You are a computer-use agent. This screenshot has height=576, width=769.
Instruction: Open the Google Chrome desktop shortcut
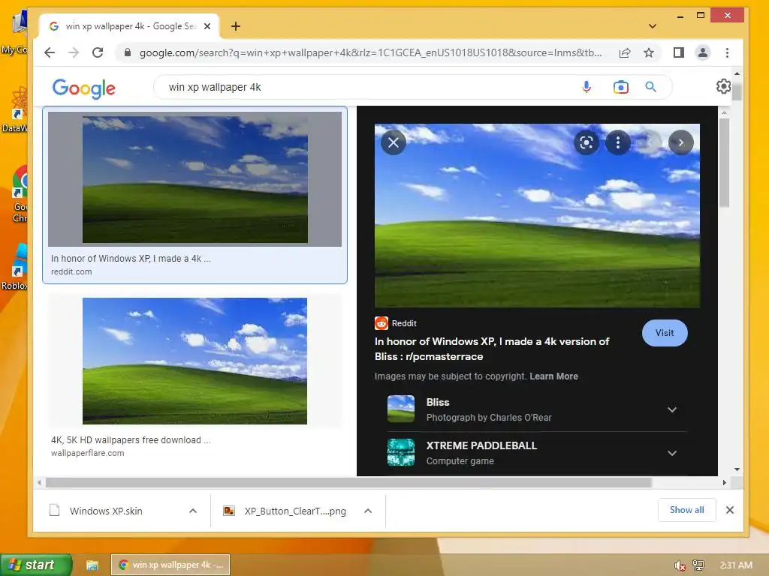tap(19, 194)
